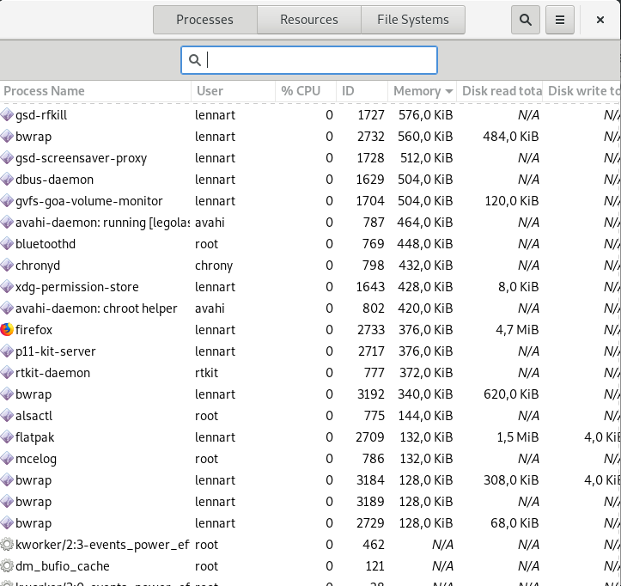Image resolution: width=621 pixels, height=586 pixels.
Task: Sort by Disk write total column header
Action: pos(581,91)
